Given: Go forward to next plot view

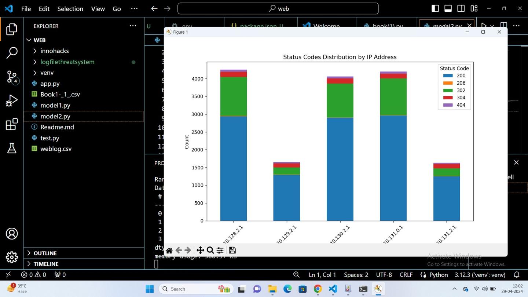Looking at the screenshot, I should (188, 250).
